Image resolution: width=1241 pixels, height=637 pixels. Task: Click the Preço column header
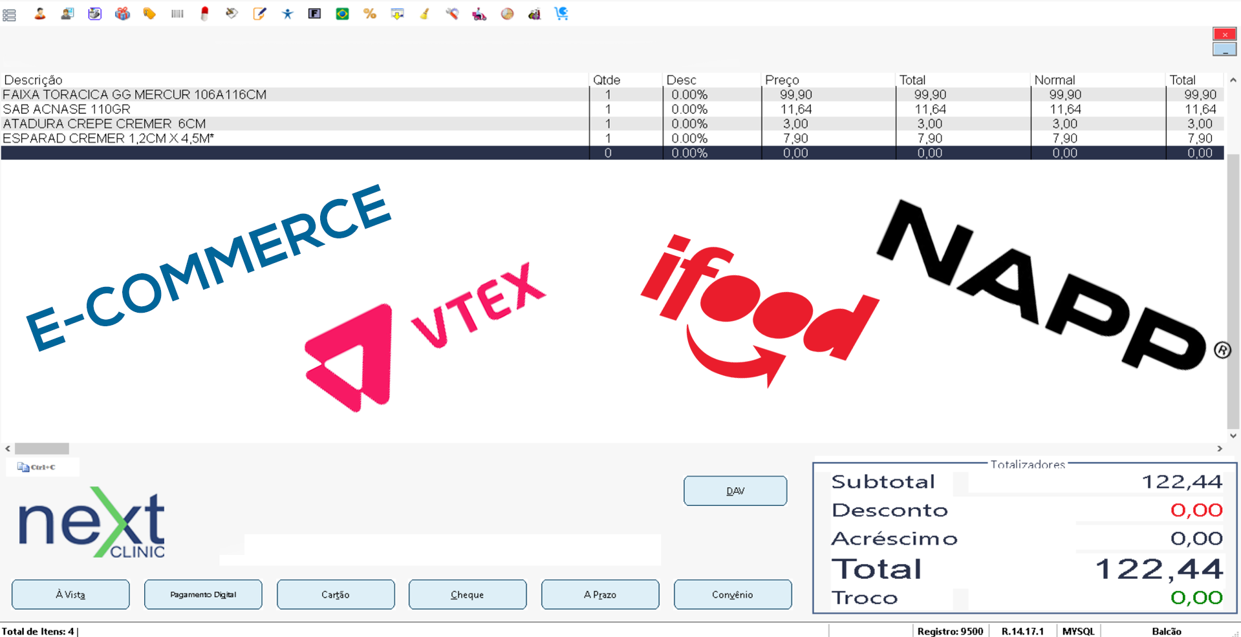coord(828,80)
